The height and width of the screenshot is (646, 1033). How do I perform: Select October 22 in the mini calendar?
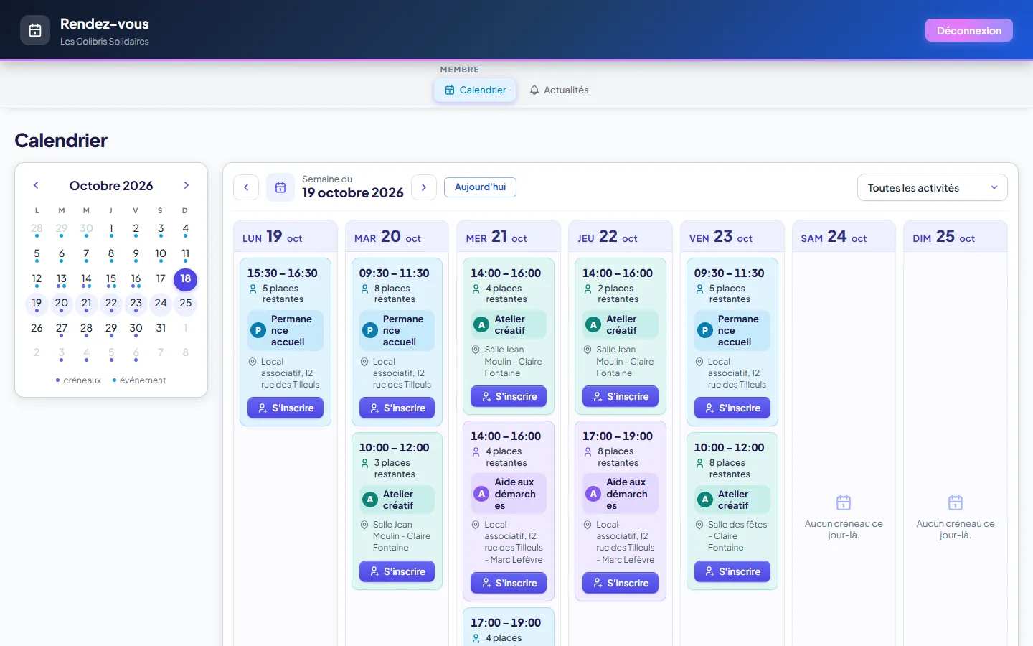(111, 304)
